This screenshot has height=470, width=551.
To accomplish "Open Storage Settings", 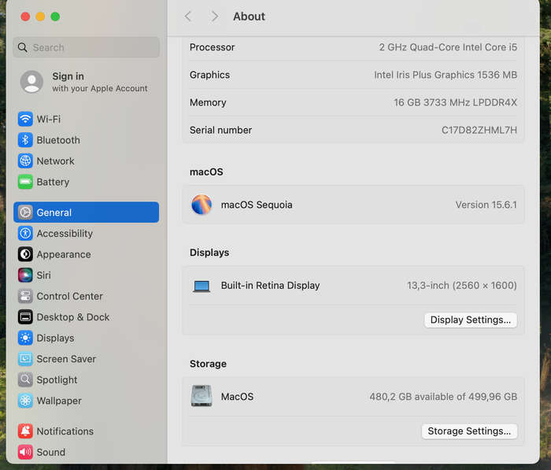I will (469, 431).
